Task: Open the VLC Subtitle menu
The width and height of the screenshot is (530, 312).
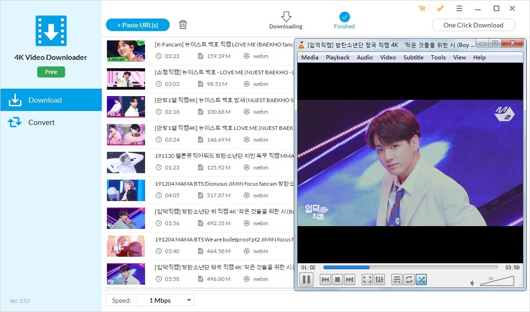Action: (x=413, y=58)
